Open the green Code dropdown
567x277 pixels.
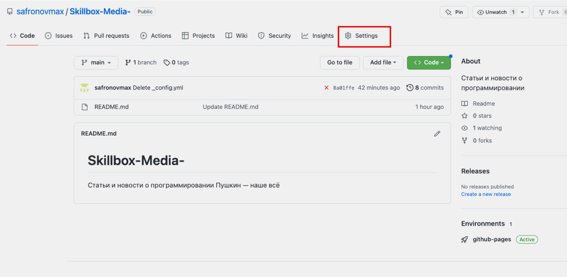pyautogui.click(x=429, y=63)
